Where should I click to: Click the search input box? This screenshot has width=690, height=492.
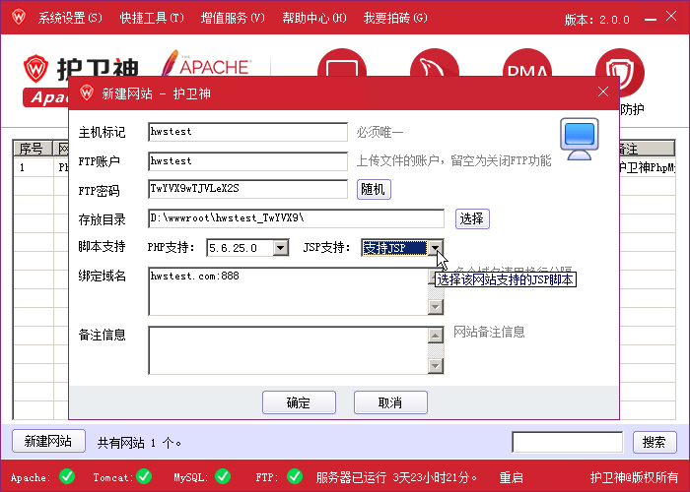[567, 442]
